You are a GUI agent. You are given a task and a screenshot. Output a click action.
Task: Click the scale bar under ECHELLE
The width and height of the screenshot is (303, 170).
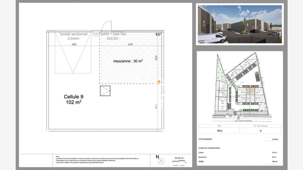click(179, 161)
